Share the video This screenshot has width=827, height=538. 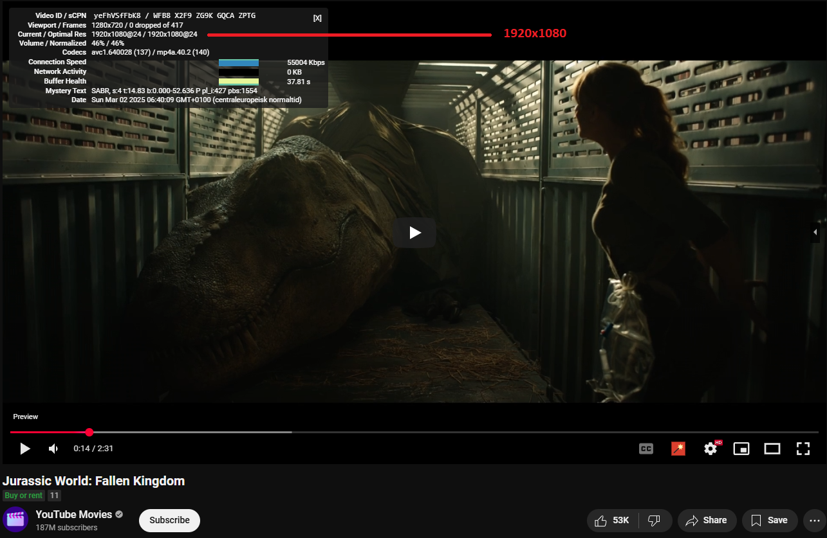pos(707,520)
